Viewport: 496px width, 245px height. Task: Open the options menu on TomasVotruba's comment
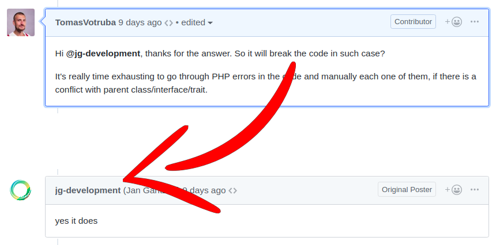[x=475, y=22]
